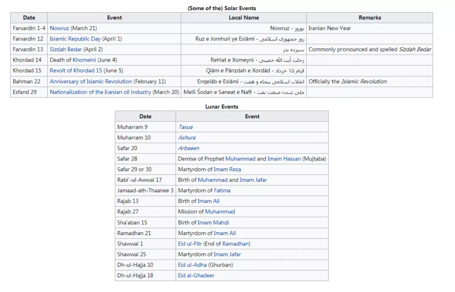Open Muhammad link in Rabi'-ul-Awwal 17 row
This screenshot has height=292, width=455.
[x=212, y=180]
